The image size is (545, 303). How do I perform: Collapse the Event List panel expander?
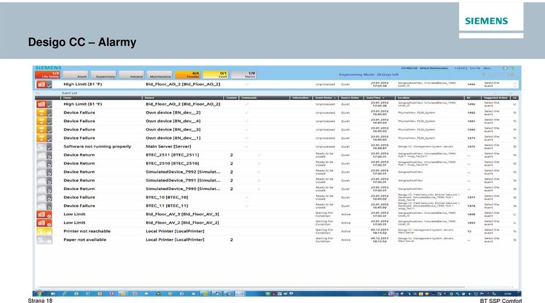[38, 93]
